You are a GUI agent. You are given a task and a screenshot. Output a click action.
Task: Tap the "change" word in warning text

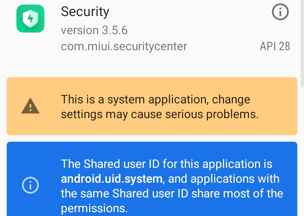pyautogui.click(x=231, y=100)
